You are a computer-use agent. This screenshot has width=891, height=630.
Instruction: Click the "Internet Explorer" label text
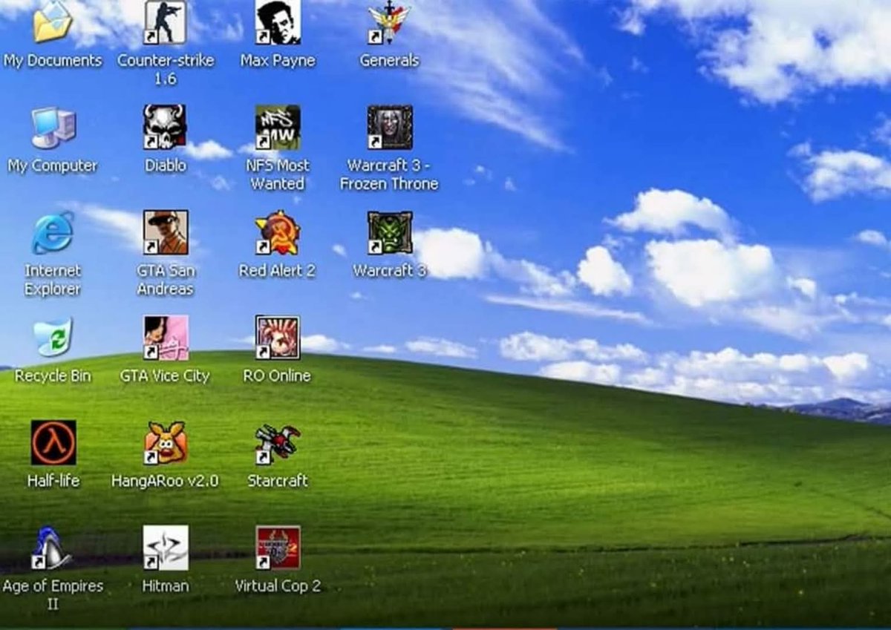(x=53, y=280)
